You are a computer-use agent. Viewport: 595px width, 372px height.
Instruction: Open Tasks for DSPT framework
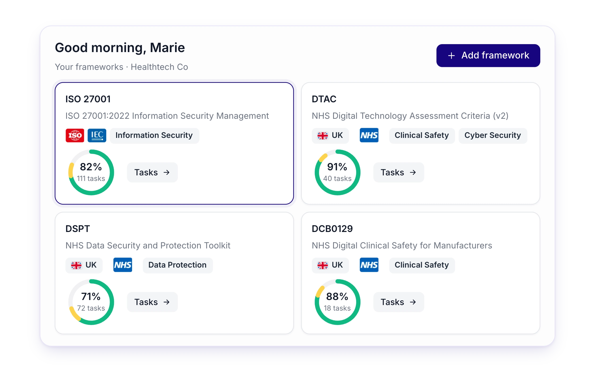coord(152,302)
